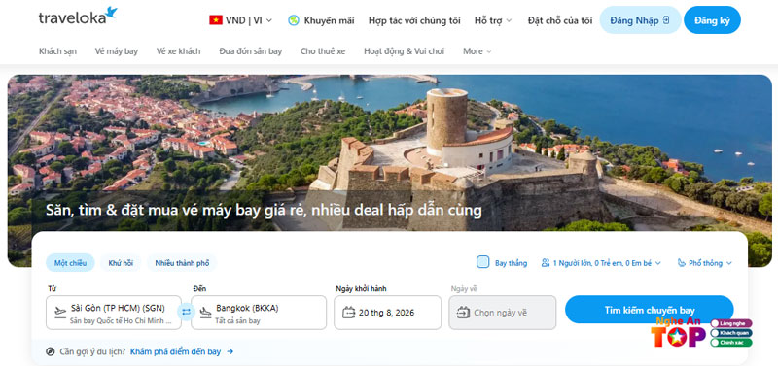Expand the Hỗ trợ support menu
This screenshot has height=366, width=778.
(493, 20)
